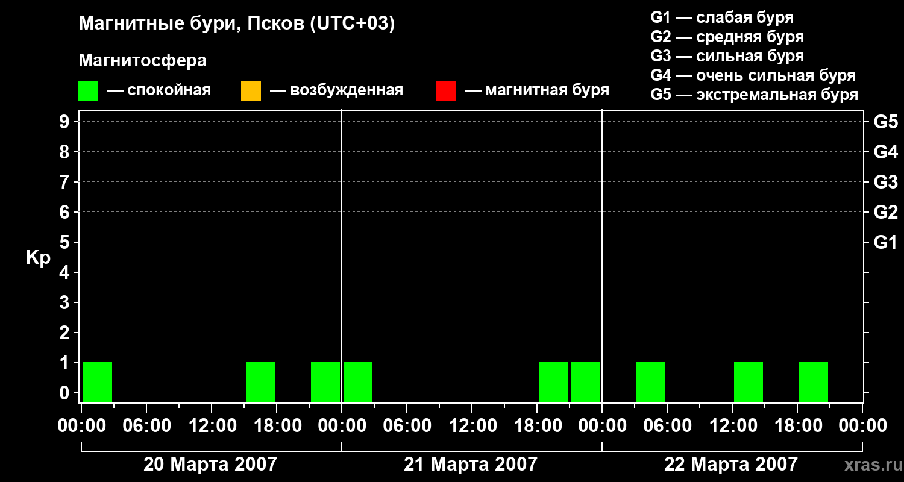This screenshot has width=904, height=482.
Task: Click the 'G4 — очень сильная буря' legend line
Action: point(753,75)
